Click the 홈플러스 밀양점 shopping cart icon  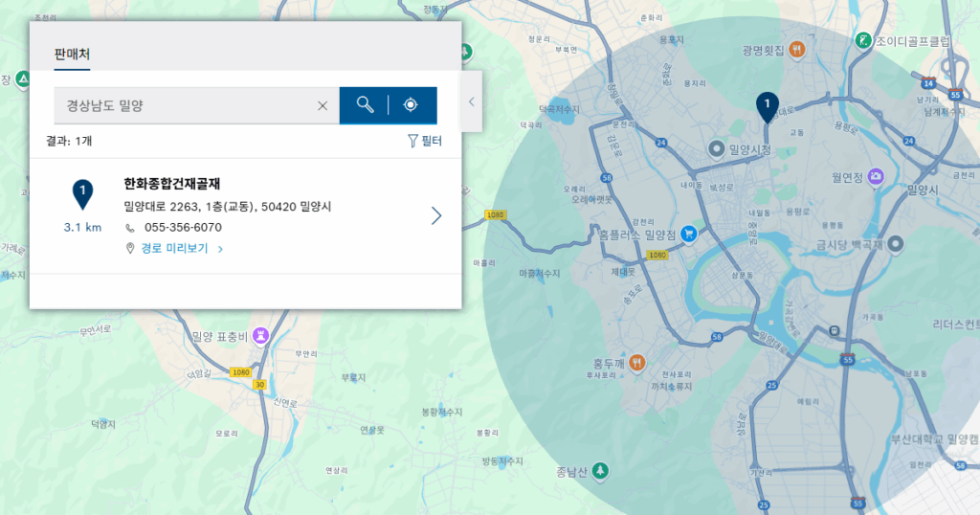click(689, 235)
